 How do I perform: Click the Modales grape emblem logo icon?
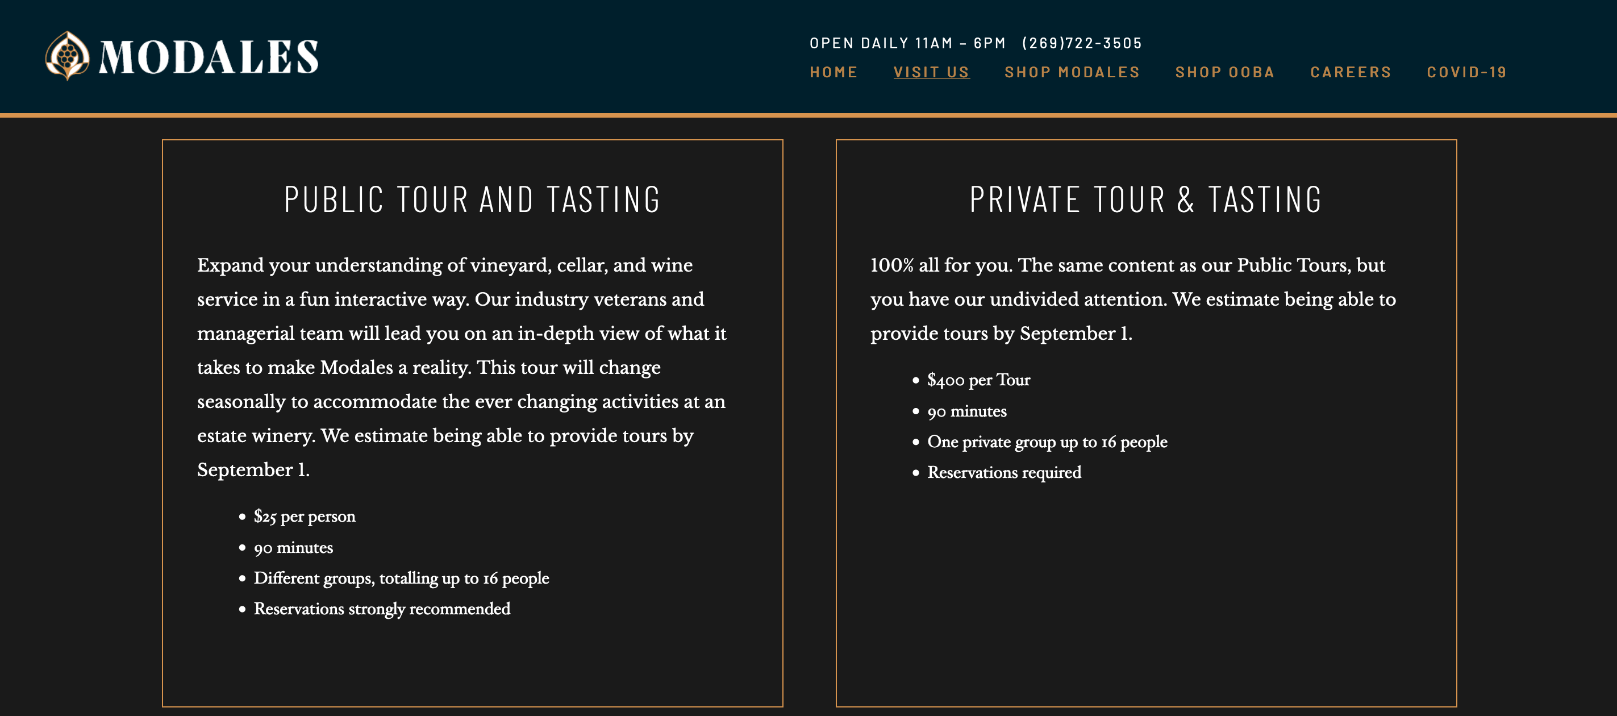[x=67, y=56]
